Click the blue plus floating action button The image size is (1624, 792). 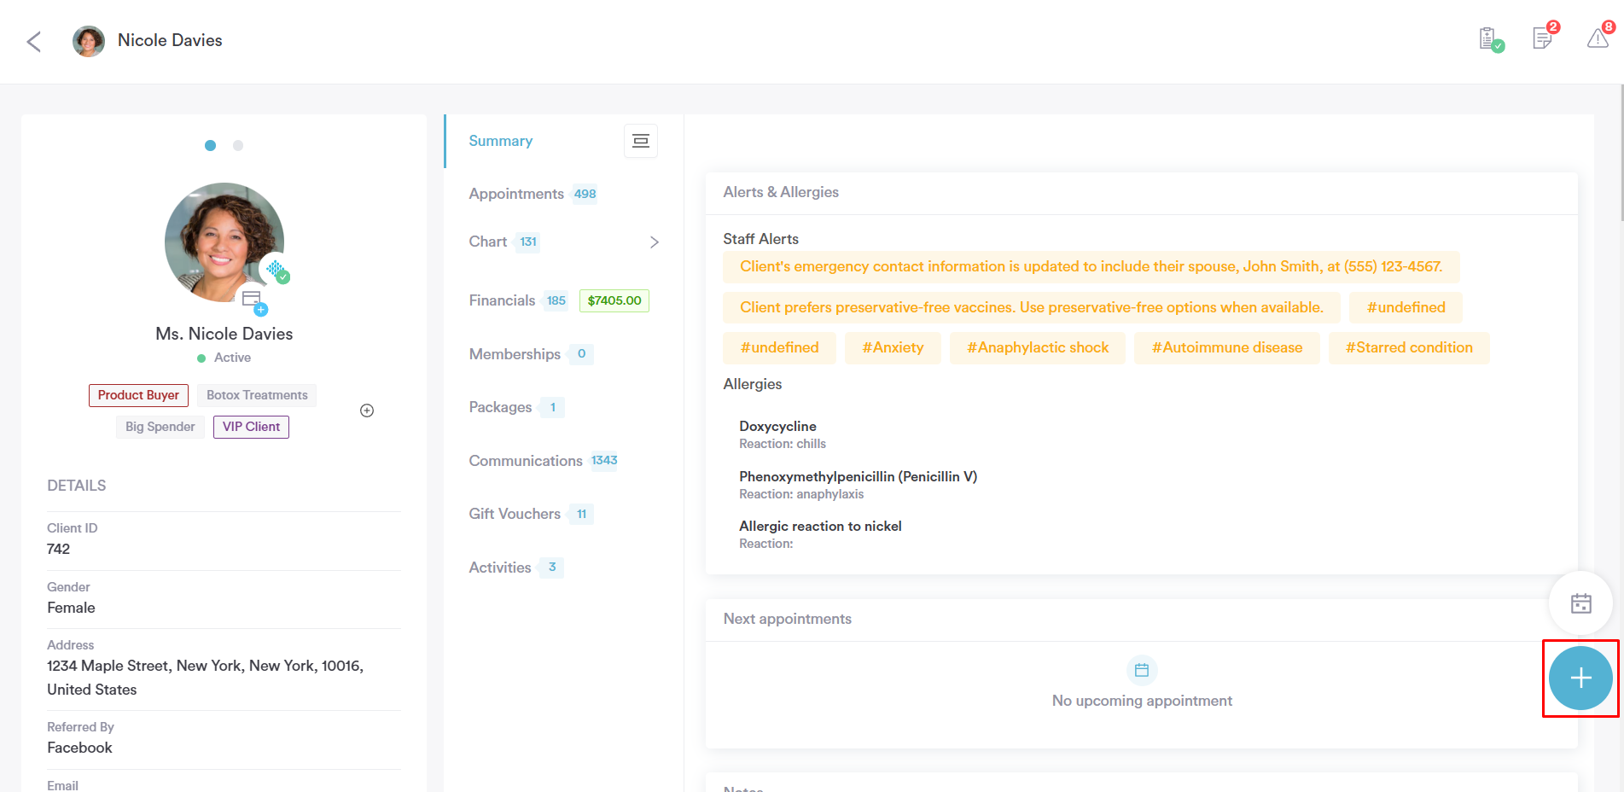coord(1580,678)
